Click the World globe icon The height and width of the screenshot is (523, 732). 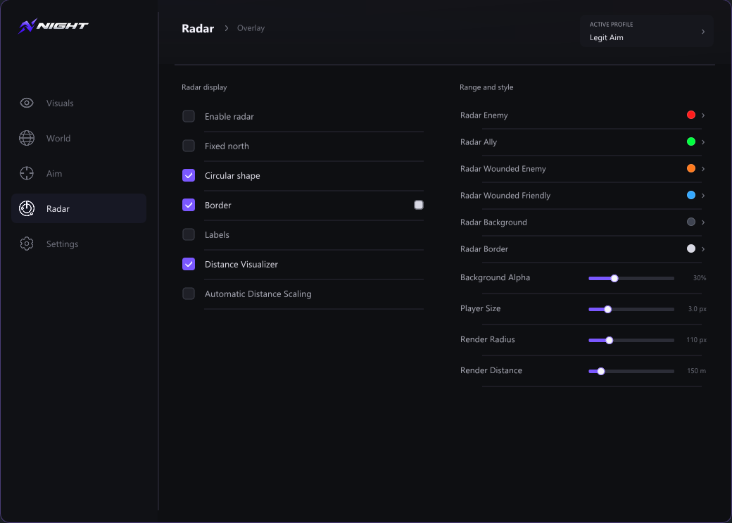27,138
